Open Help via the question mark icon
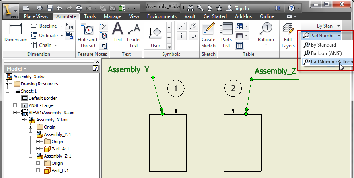 coord(292,8)
